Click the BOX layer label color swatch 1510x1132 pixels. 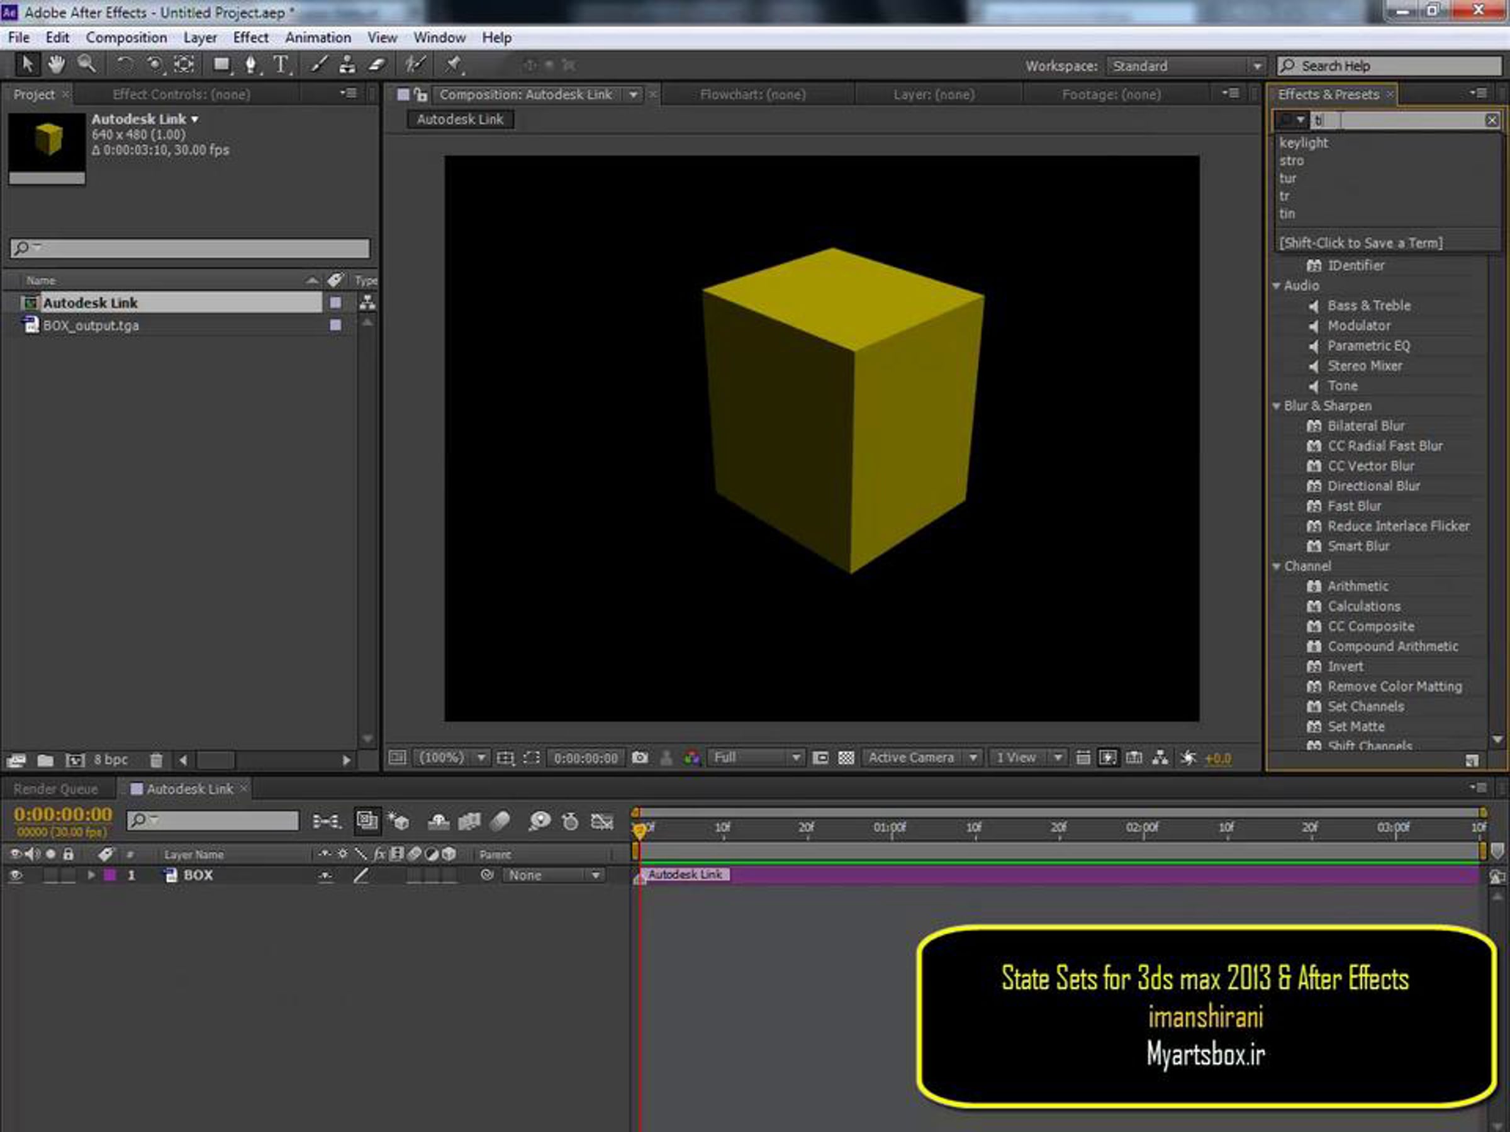click(109, 875)
